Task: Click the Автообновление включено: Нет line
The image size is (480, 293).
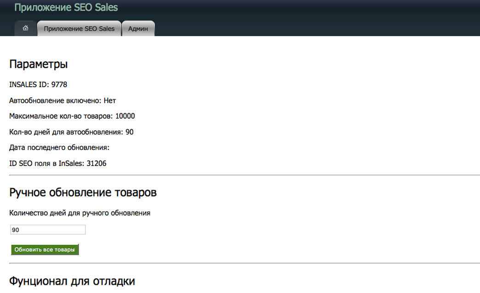Action: point(62,100)
